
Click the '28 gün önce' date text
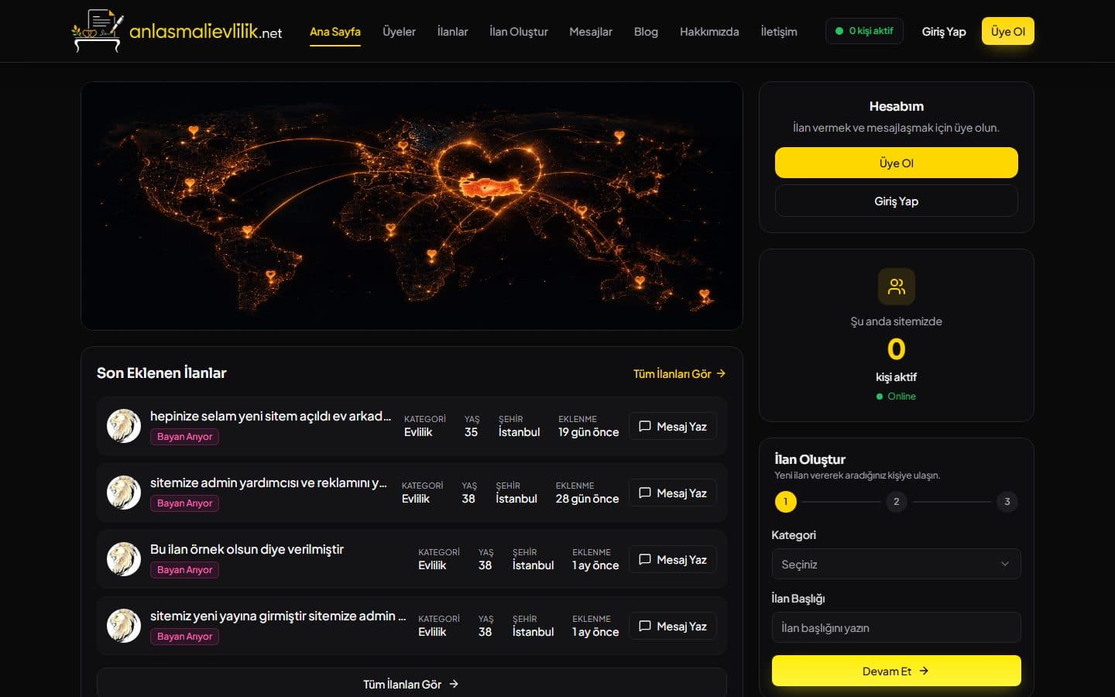pyautogui.click(x=587, y=499)
